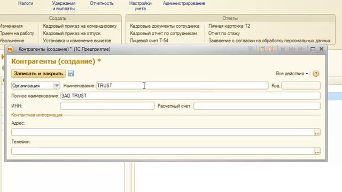Open the Телефон field ellipsis button
342x192 pixels.
coord(317,151)
